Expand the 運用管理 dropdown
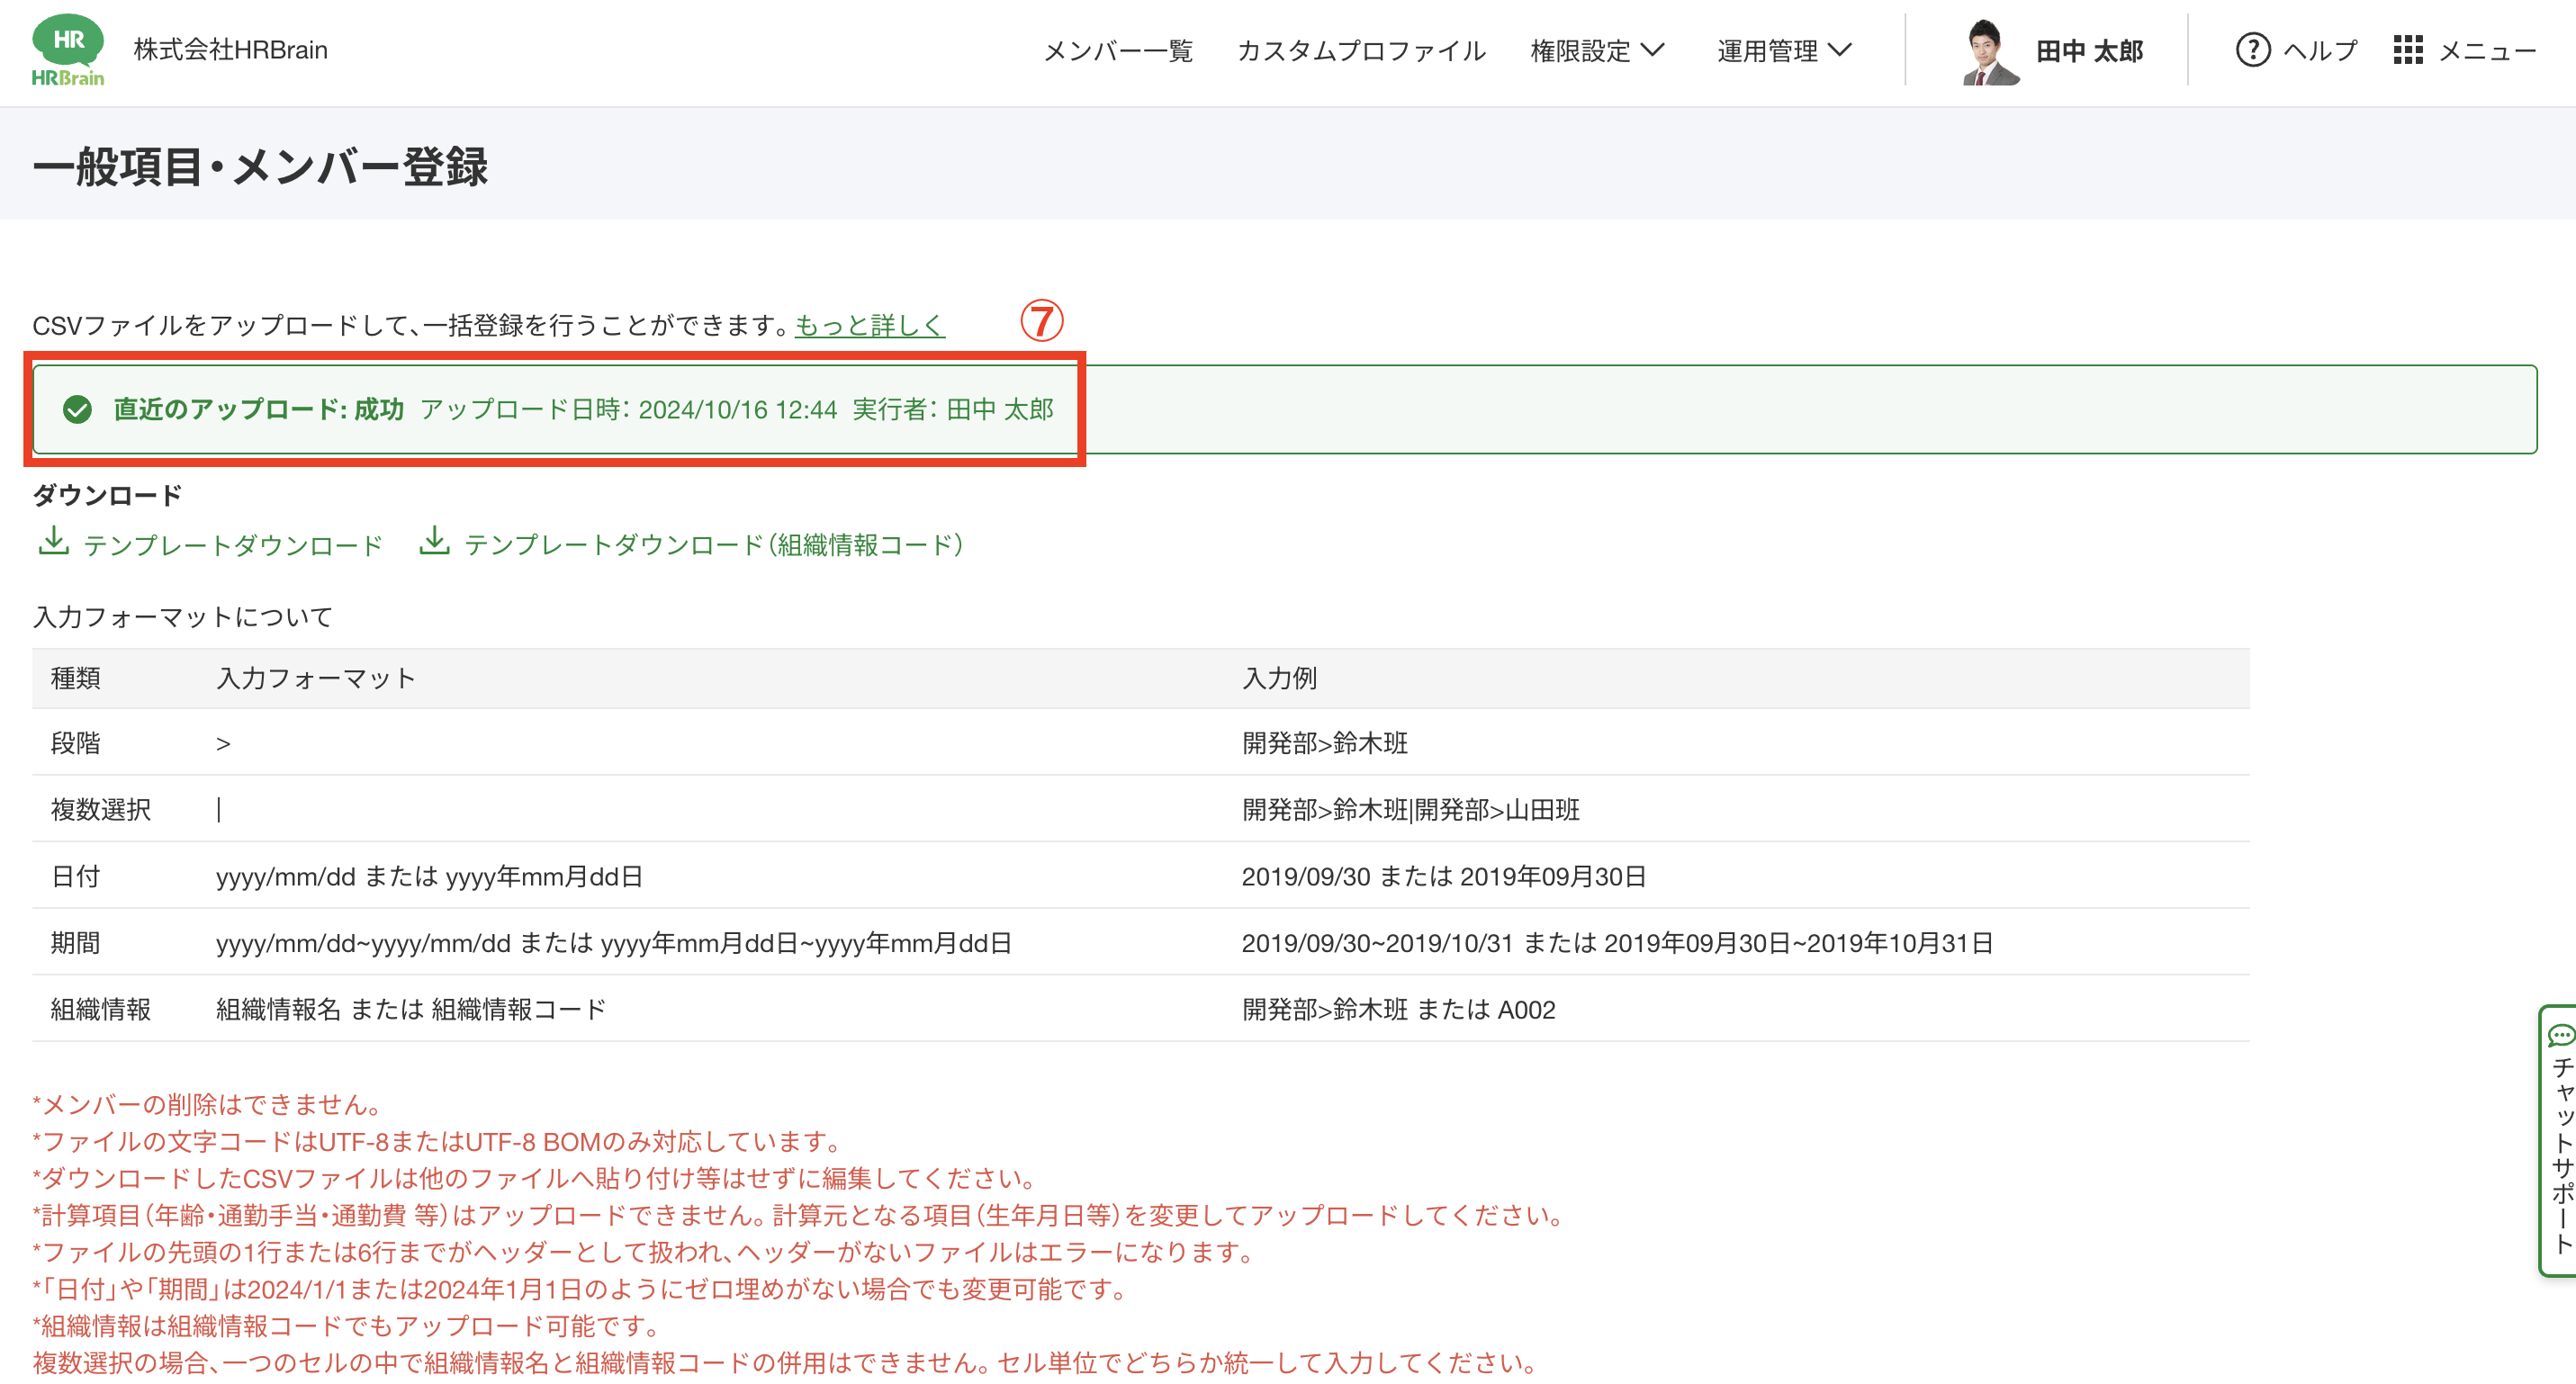Screen dimensions: 2576x1384 pyautogui.click(x=1768, y=50)
